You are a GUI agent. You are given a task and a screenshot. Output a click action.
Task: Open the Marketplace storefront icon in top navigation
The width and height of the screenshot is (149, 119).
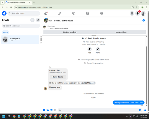coord(88,13)
